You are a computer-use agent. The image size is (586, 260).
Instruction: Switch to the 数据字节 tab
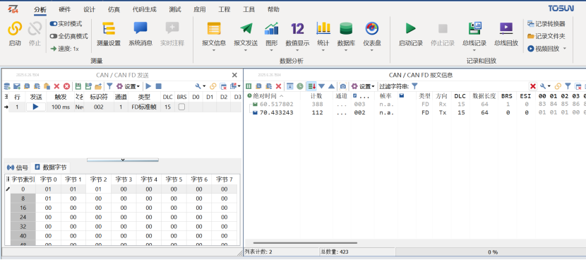50,167
